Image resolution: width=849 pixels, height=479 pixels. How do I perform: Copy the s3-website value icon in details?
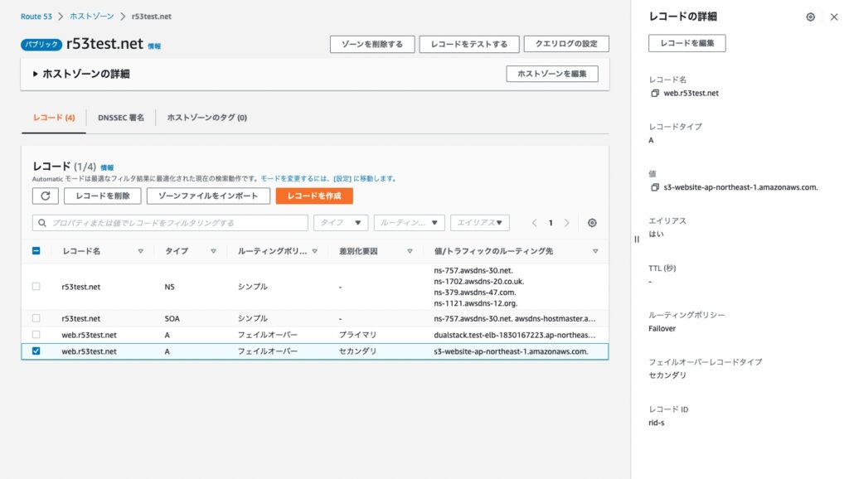point(655,187)
